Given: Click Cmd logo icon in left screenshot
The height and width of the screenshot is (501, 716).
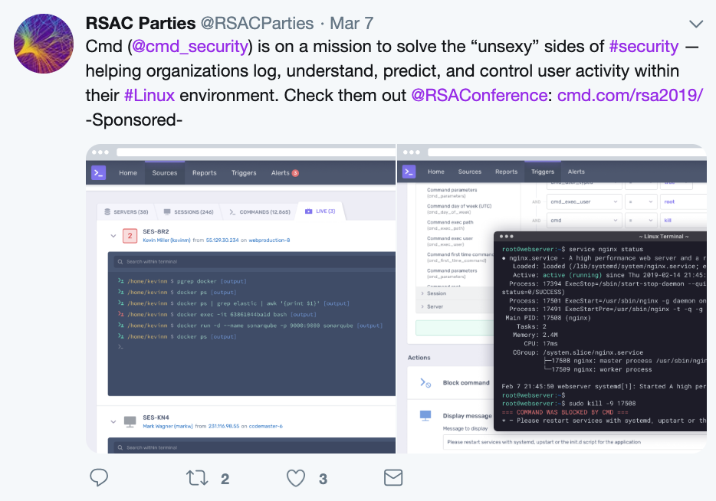Looking at the screenshot, I should pyautogui.click(x=99, y=173).
